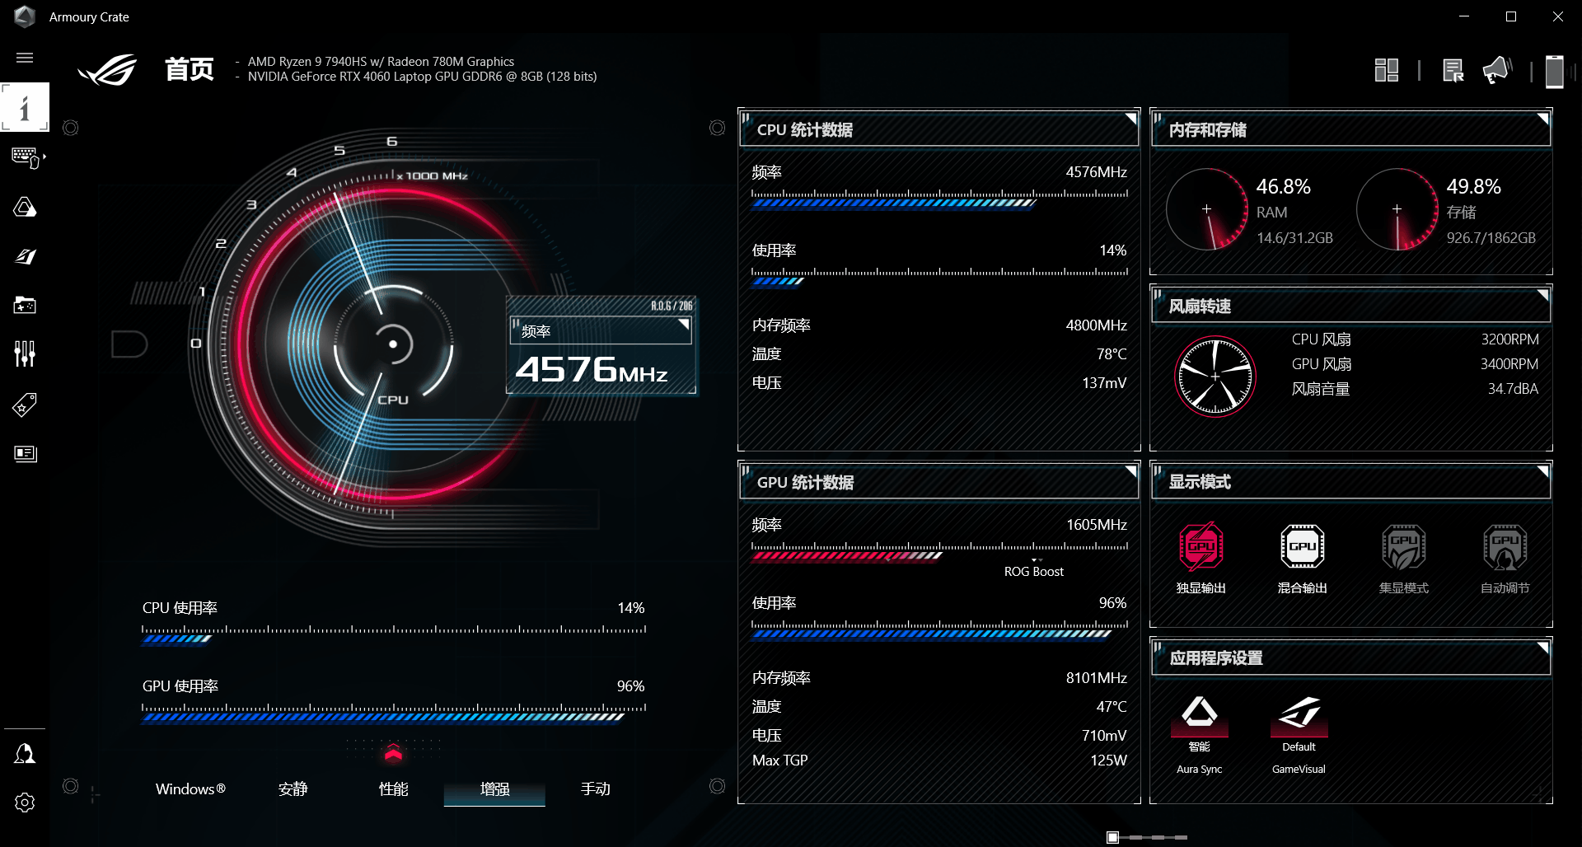The width and height of the screenshot is (1582, 847).
Task: Open the Settings gear icon
Action: (x=25, y=803)
